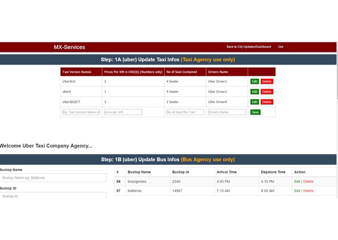Focus the No of Seat this Taxi input
Viewport: 338px width, 240px height.
[x=185, y=112]
